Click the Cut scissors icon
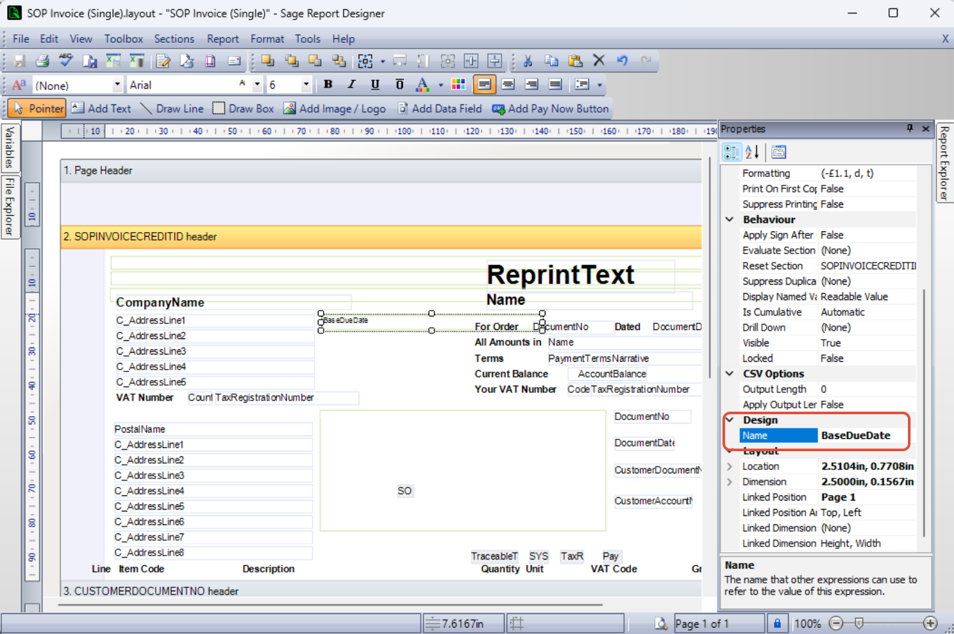Screen dimensions: 954x634 point(528,61)
